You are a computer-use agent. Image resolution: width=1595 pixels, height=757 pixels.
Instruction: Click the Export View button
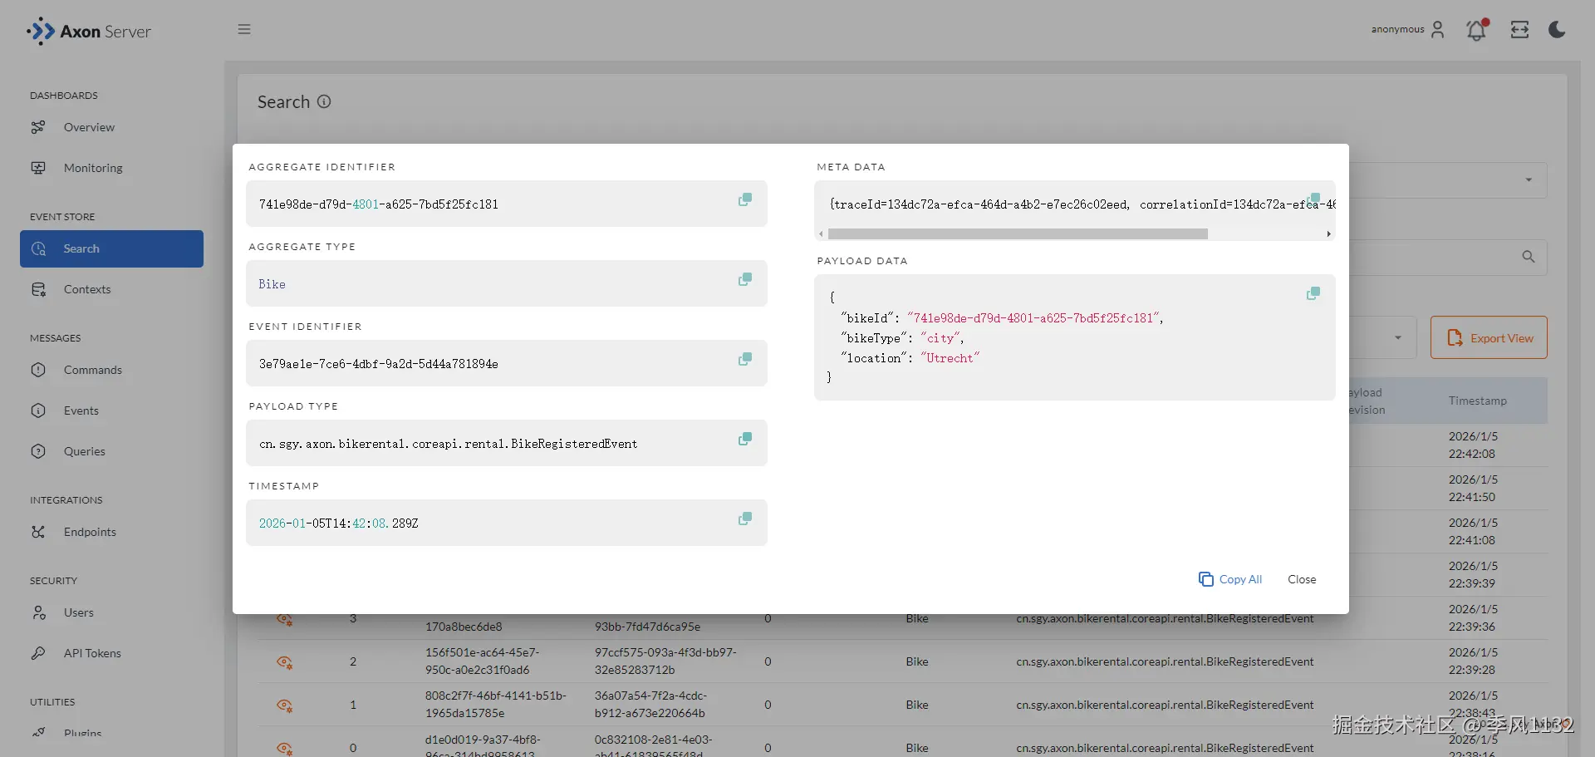click(1488, 337)
